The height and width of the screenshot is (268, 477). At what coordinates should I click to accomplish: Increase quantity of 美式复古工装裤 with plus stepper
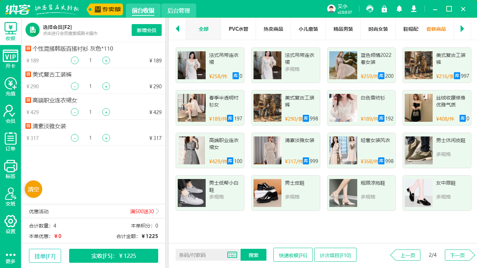106,86
